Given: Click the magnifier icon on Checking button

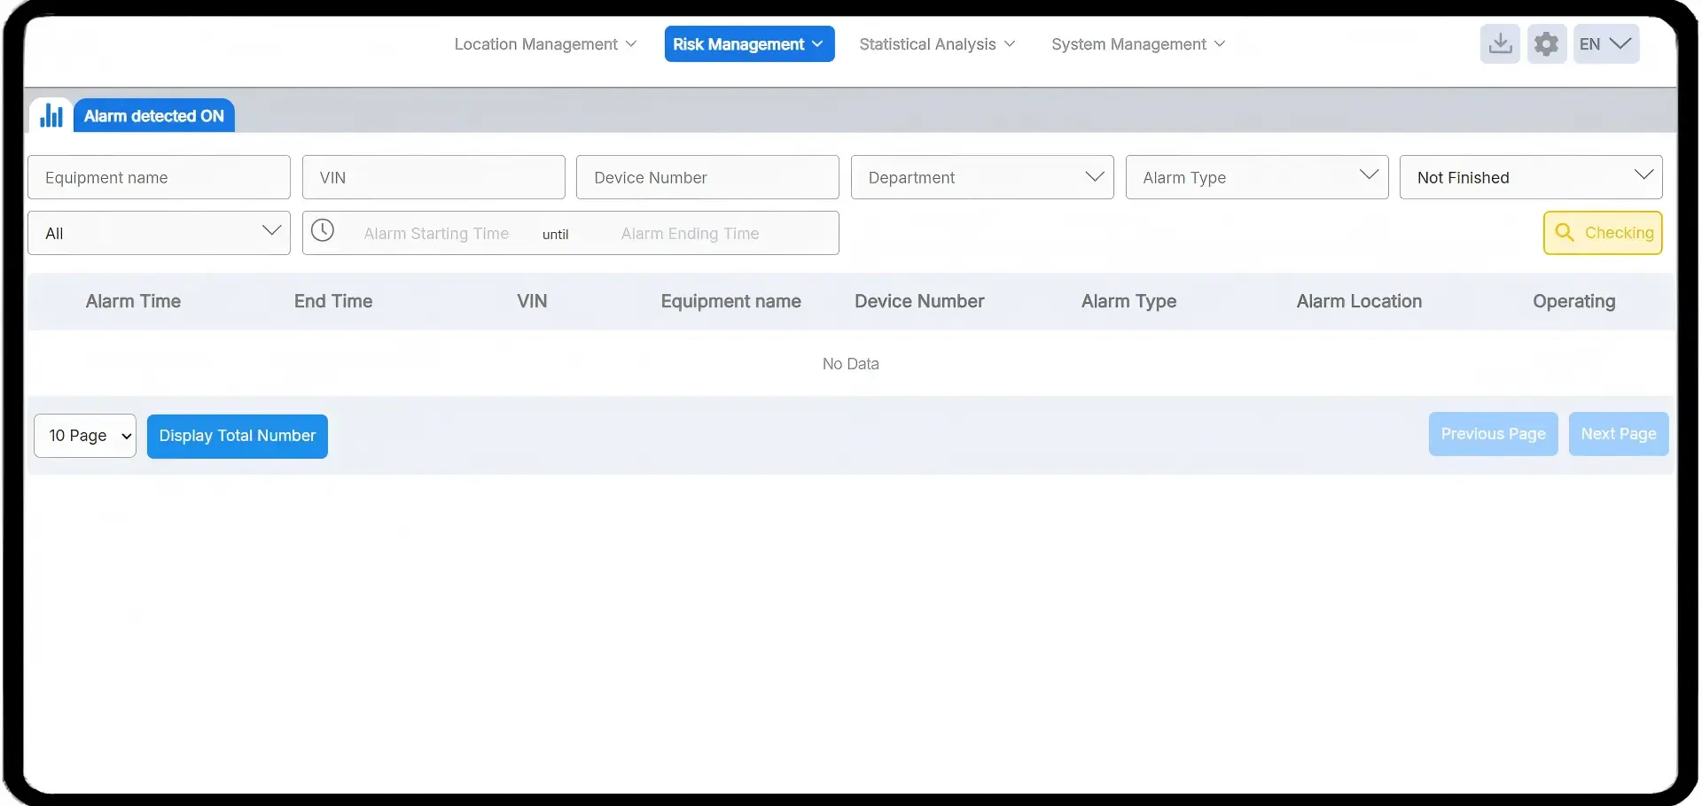Looking at the screenshot, I should click(x=1565, y=233).
